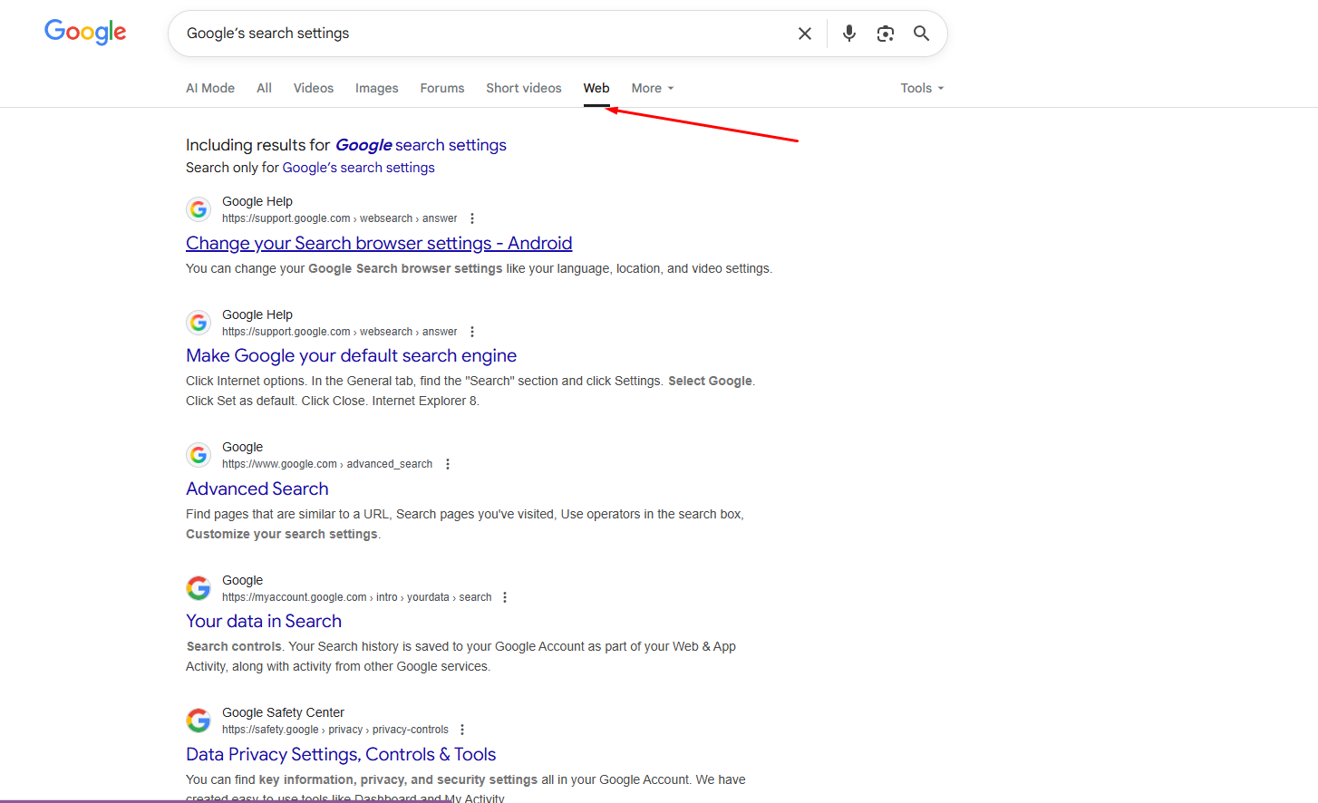Click the microphone icon to search by voice

(x=848, y=33)
